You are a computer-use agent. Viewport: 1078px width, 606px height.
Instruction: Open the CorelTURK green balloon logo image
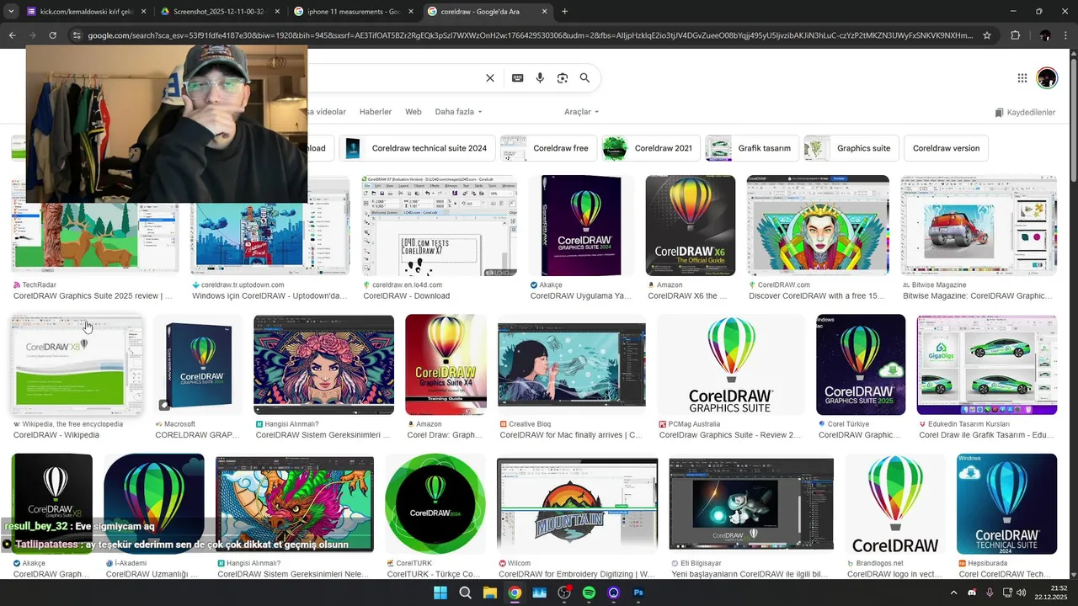(435, 503)
